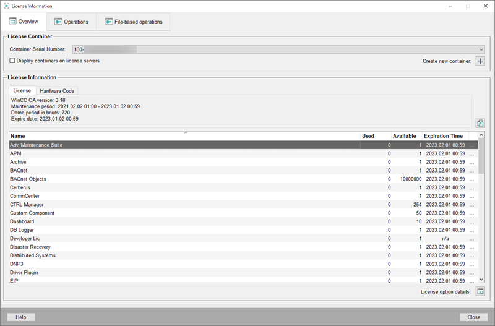This screenshot has height=326, width=495.
Task: Click the Close button
Action: tap(473, 317)
